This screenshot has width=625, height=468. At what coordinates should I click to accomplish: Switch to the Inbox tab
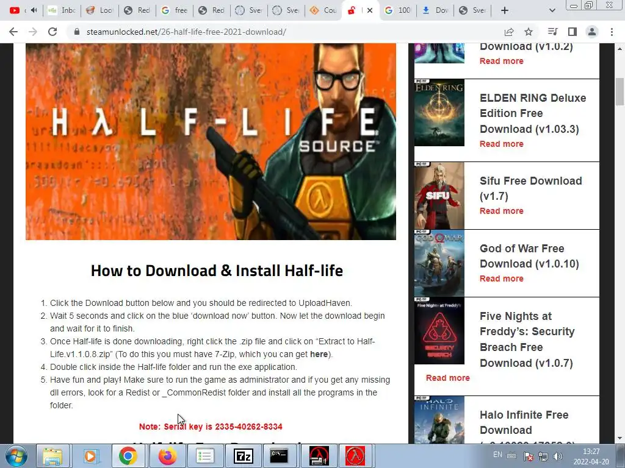click(x=62, y=10)
